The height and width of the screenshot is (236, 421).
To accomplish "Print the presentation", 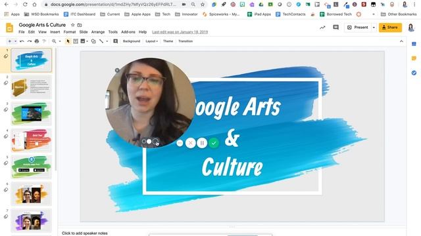I will [x=37, y=41].
